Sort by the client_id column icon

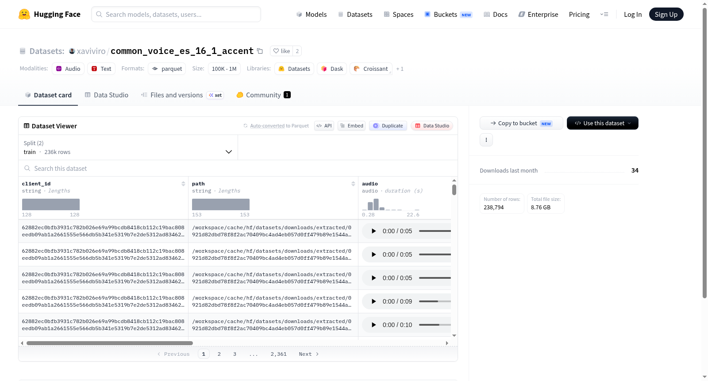click(x=183, y=184)
